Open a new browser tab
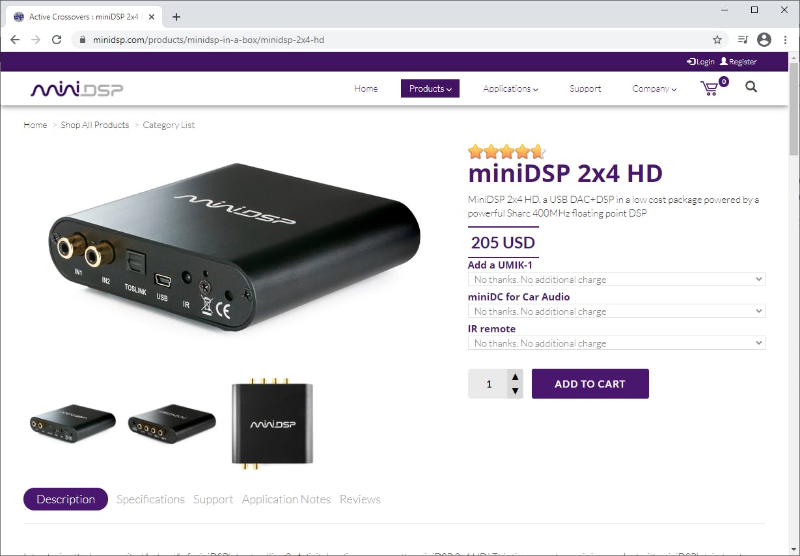The height and width of the screenshot is (556, 800). point(176,17)
